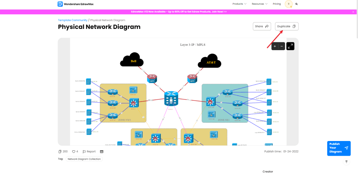
Task: Open the Pricing page
Action: (x=277, y=4)
